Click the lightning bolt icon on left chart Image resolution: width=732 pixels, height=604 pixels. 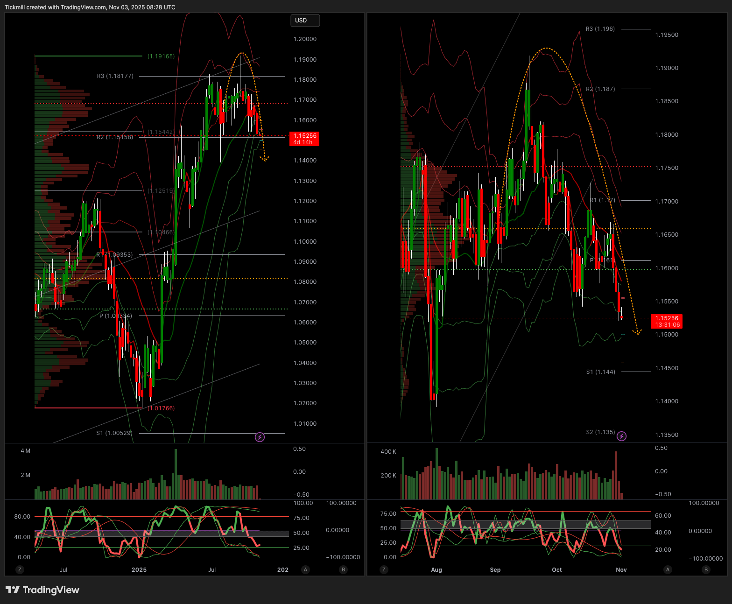tap(260, 437)
